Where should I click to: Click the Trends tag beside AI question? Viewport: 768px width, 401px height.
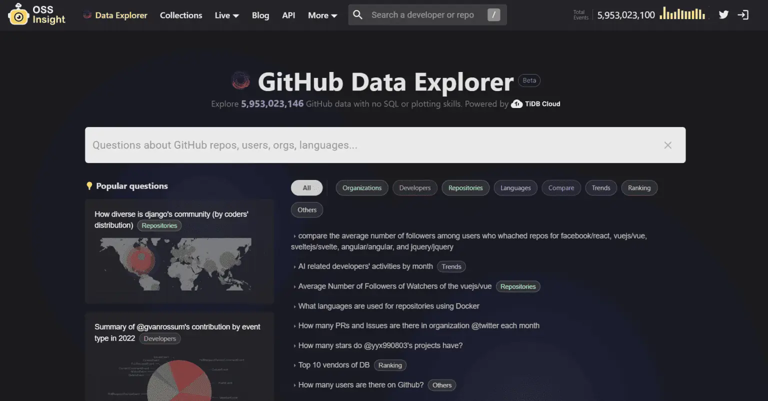[x=451, y=266]
